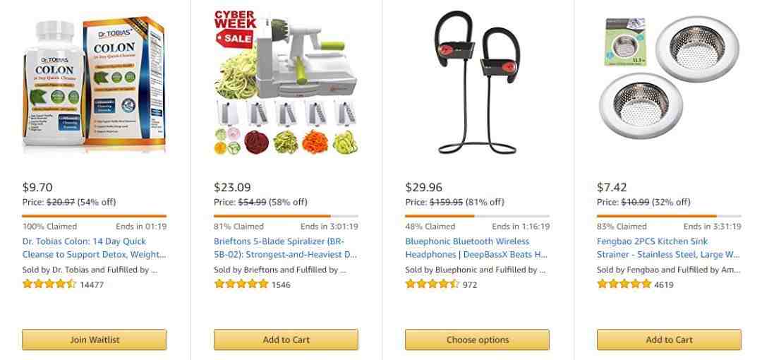This screenshot has height=360, width=762.
Task: Click Choose options for Bluephonic headphones
Action: [x=477, y=340]
